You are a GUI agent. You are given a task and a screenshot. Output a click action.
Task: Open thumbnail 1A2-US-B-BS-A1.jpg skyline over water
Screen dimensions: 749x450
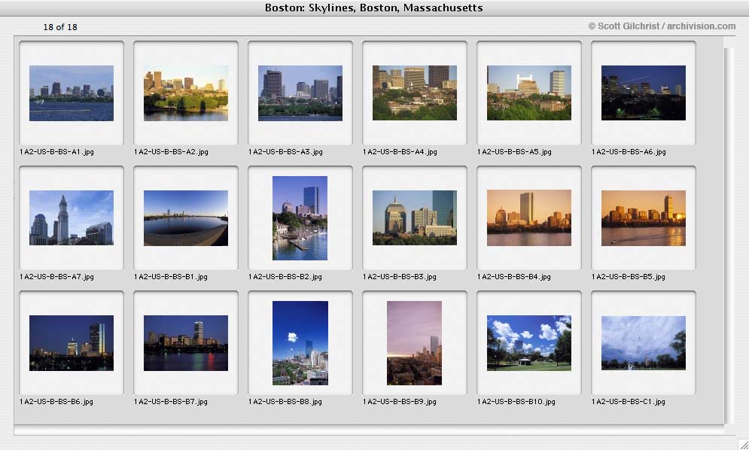(x=72, y=93)
